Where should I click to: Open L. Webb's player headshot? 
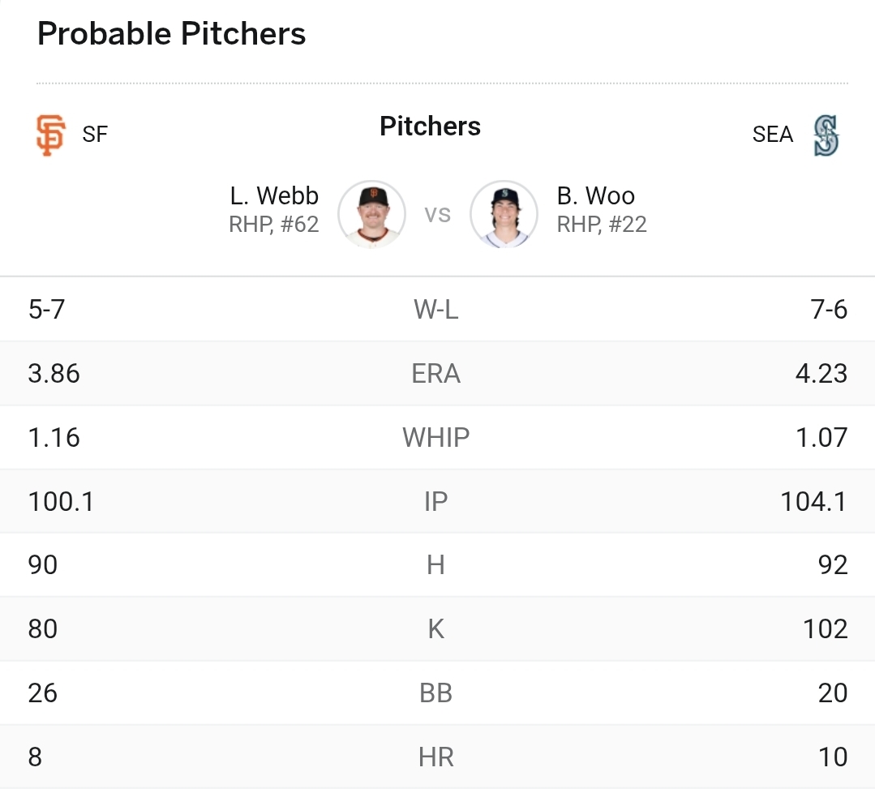(371, 214)
